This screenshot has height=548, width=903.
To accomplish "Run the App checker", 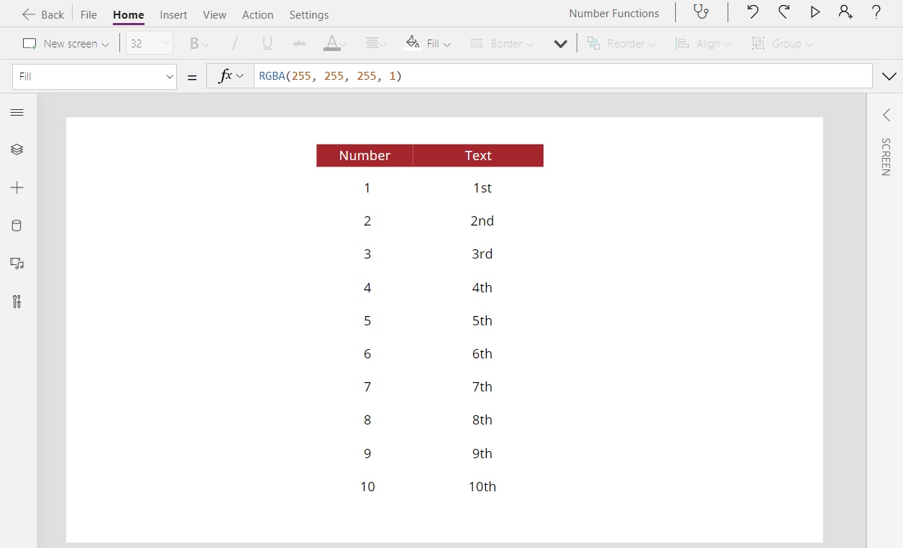I will point(701,12).
